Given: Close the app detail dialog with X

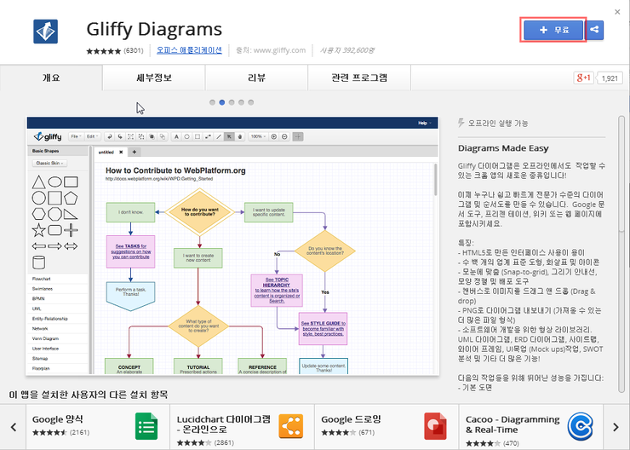Looking at the screenshot, I should coord(617,12).
